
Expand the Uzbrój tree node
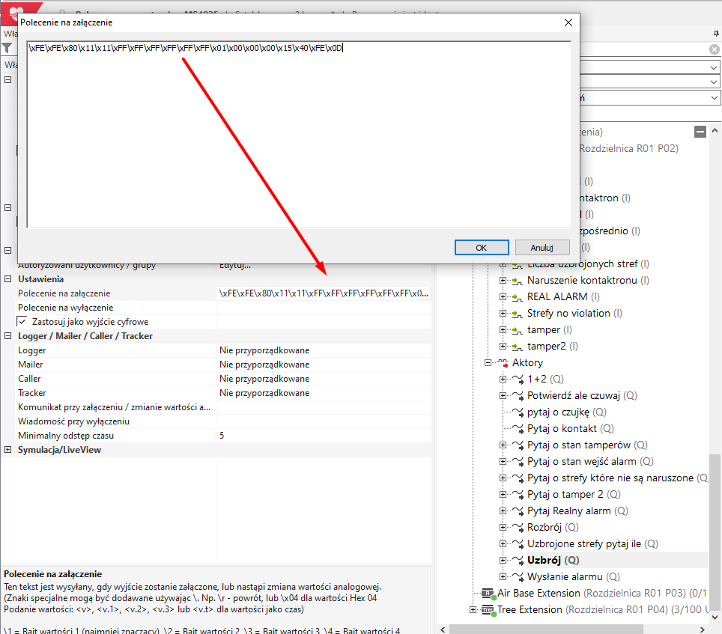503,560
